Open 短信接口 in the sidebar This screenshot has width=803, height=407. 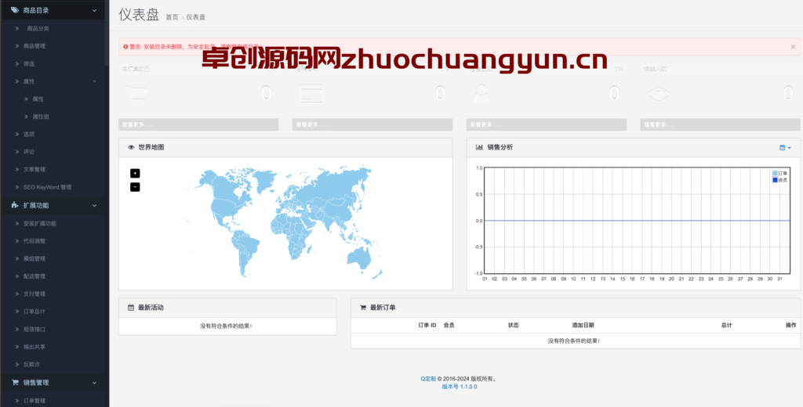click(35, 330)
